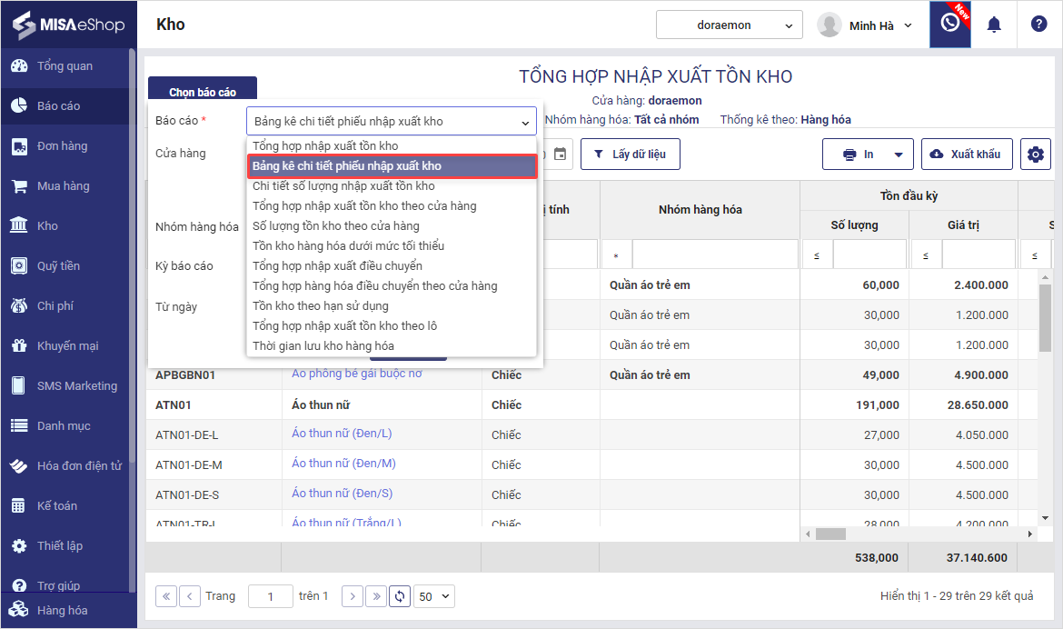Open Đơn hàng in the sidebar
Screen dimensions: 1063x629
tap(62, 146)
